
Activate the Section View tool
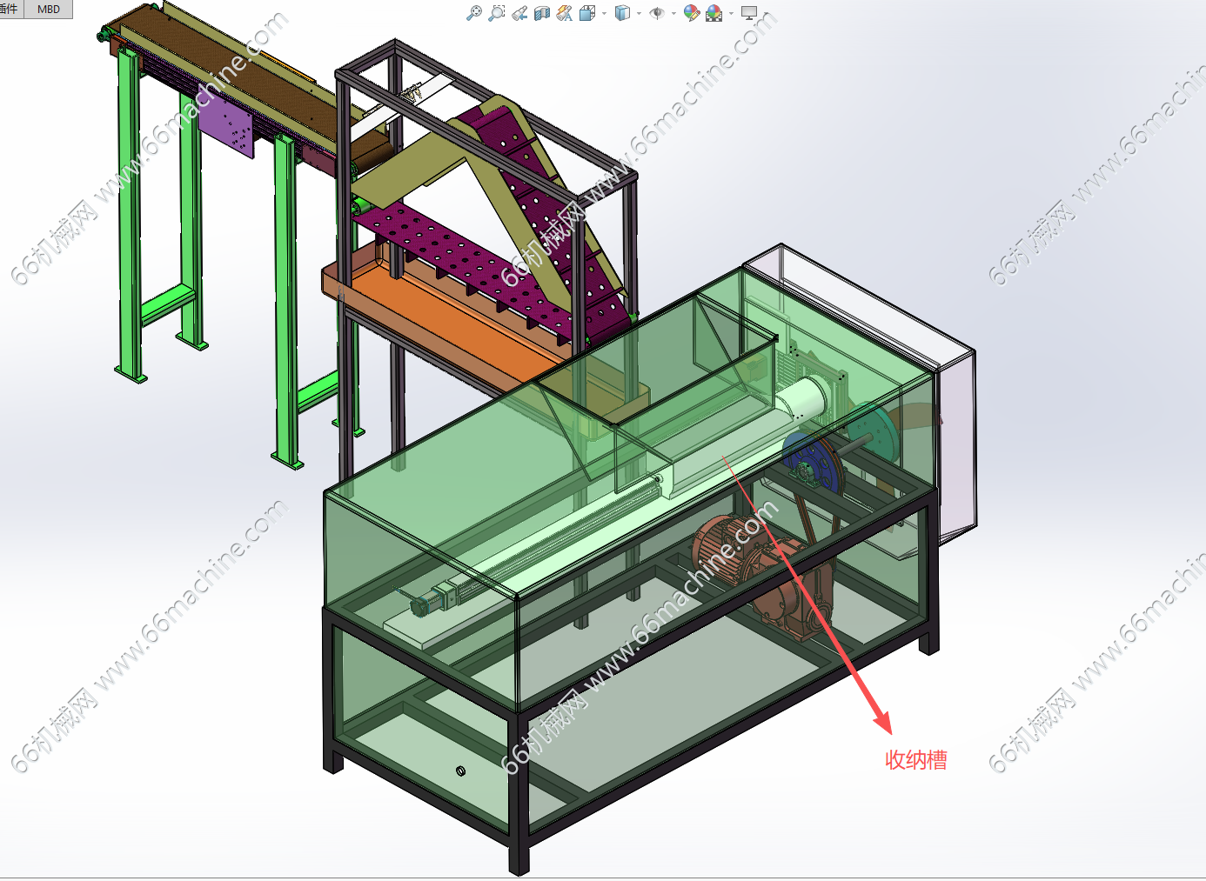(542, 13)
